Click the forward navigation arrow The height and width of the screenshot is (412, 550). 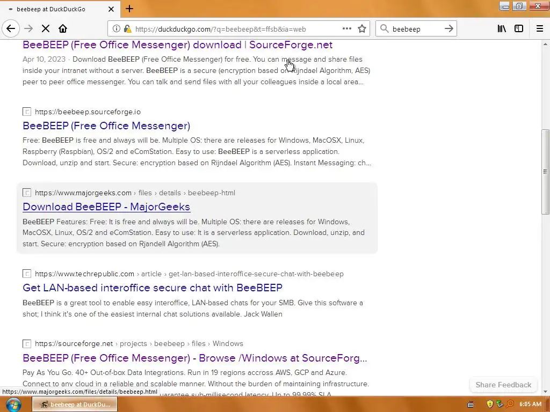28,29
